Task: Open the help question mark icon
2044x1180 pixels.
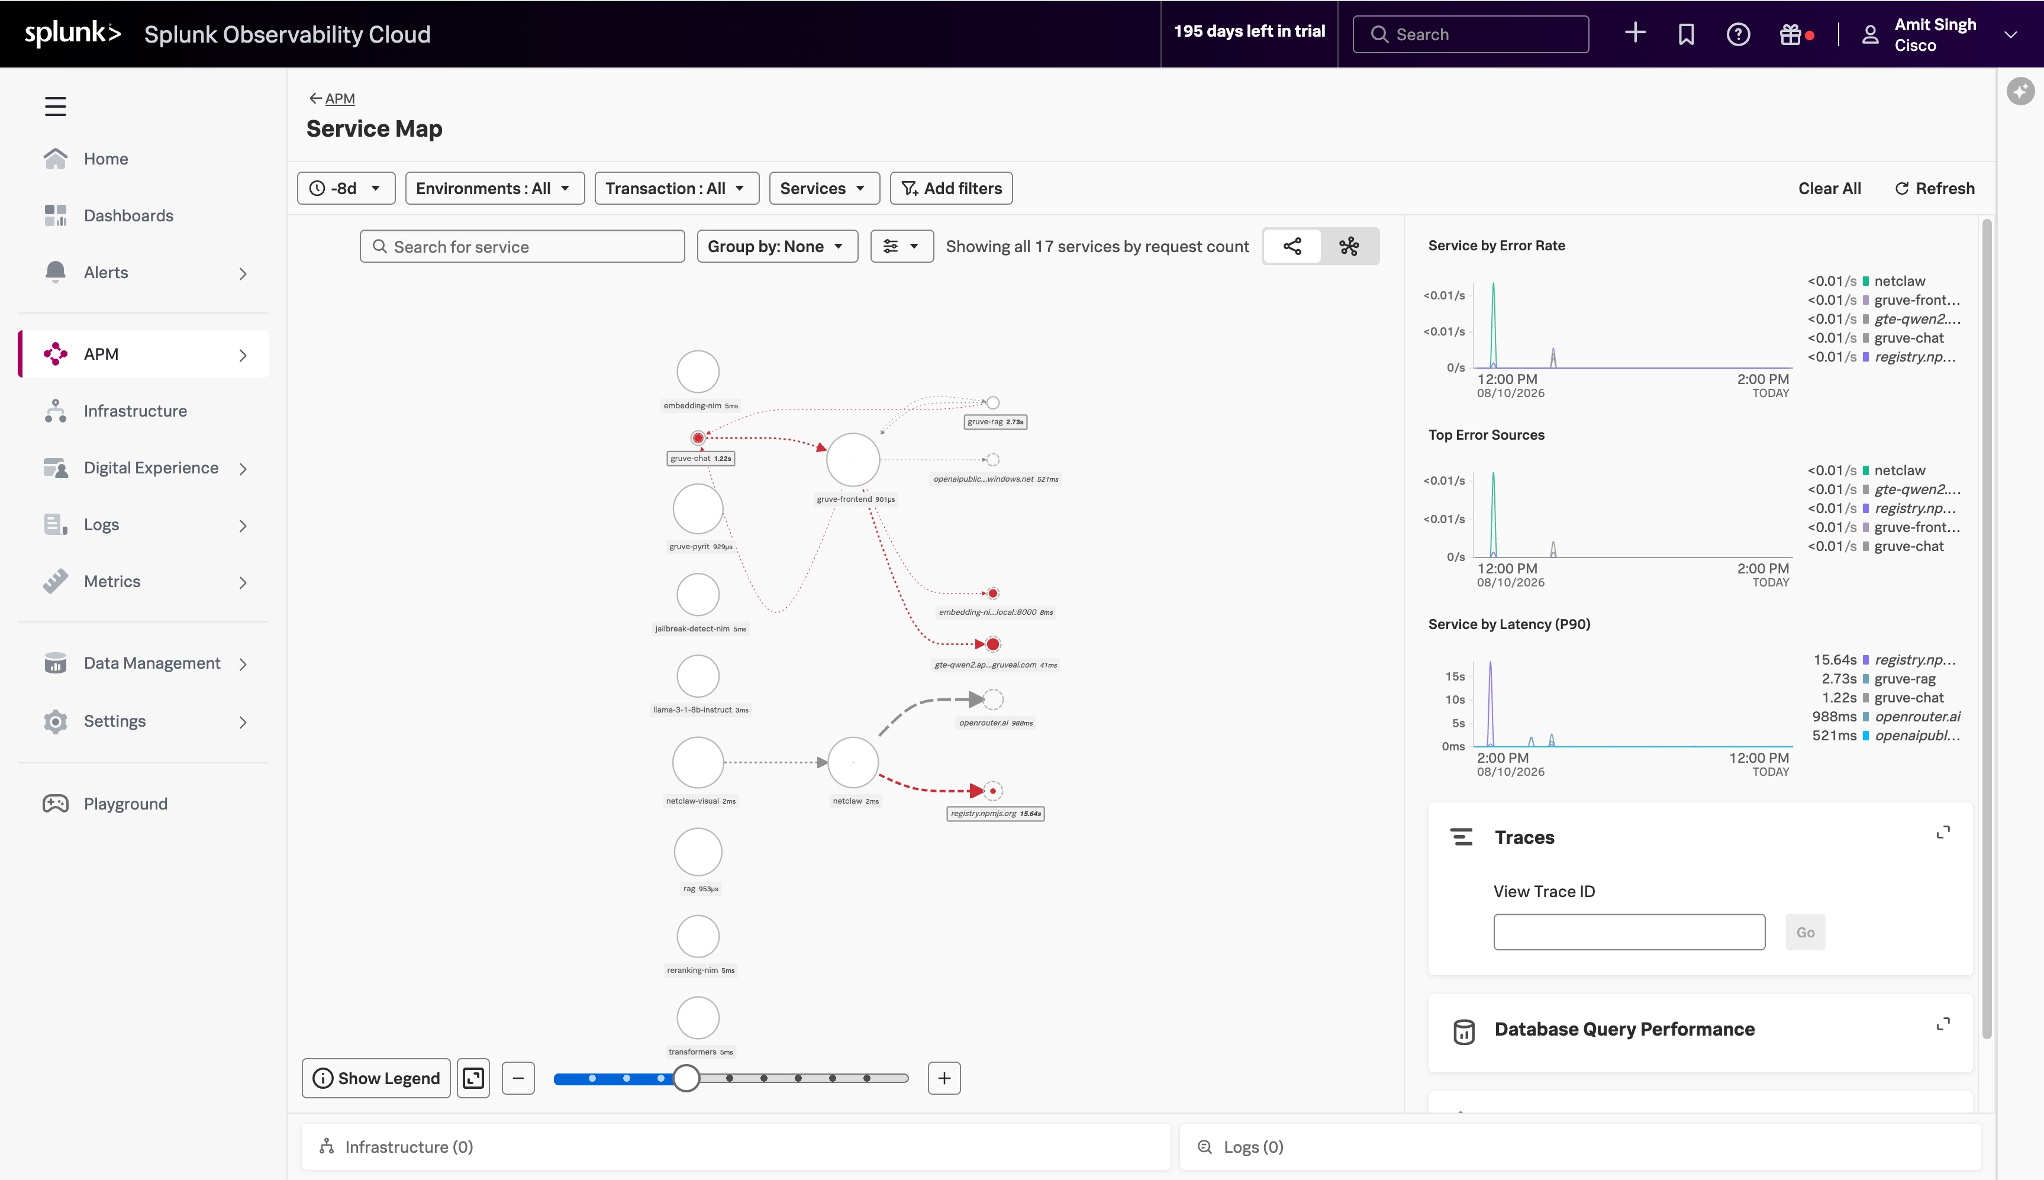Action: 1737,34
